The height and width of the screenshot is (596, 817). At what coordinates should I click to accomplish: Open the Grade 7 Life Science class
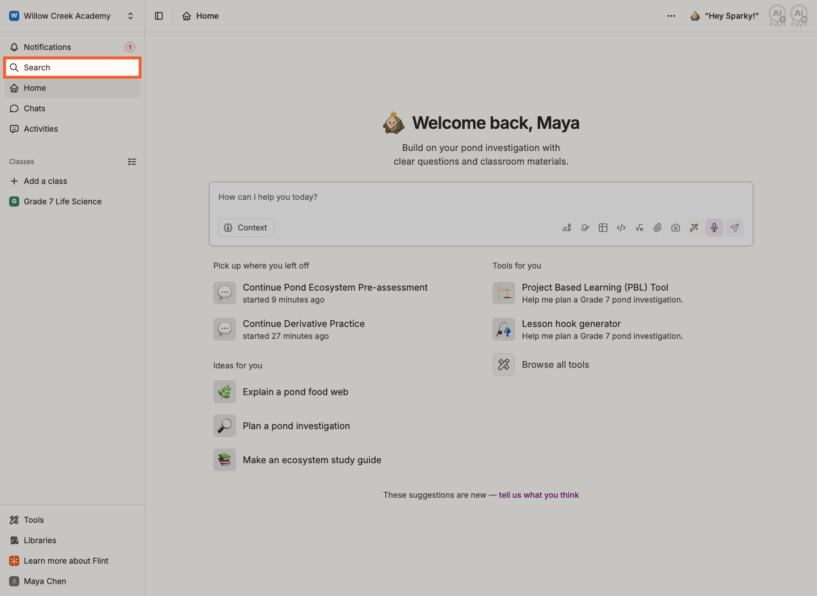click(72, 202)
